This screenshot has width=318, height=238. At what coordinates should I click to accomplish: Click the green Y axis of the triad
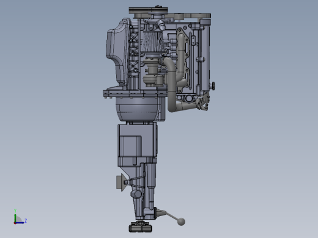[x=15, y=218]
